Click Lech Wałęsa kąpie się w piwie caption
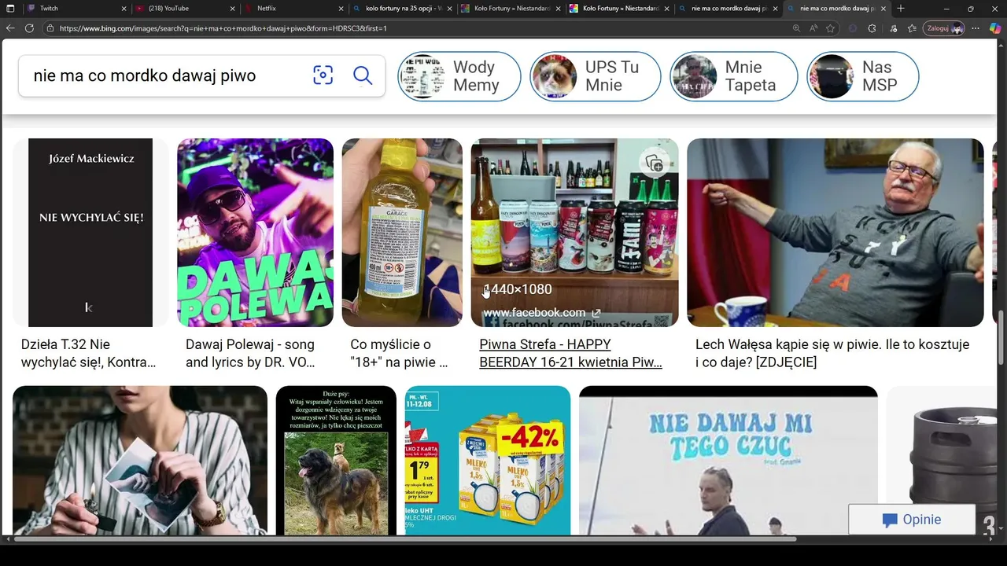 (832, 354)
